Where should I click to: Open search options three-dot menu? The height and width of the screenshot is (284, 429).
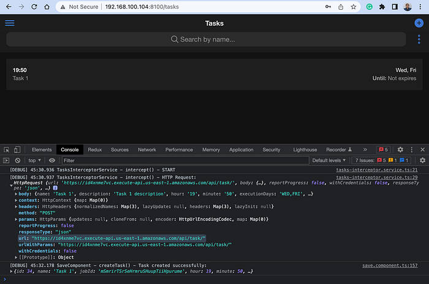(x=419, y=39)
